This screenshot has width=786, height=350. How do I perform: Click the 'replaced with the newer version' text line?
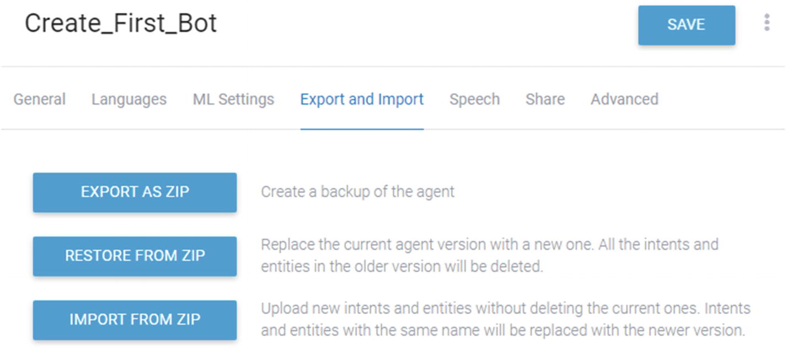(x=503, y=331)
